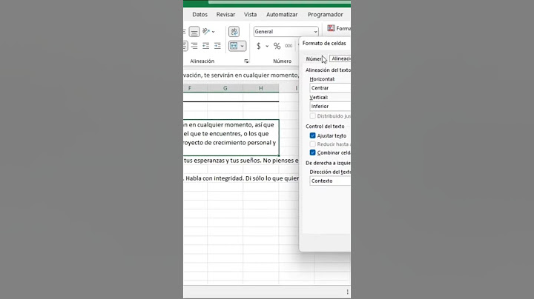The image size is (534, 299).
Task: Open the Programador ribbon tab
Action: (x=326, y=15)
